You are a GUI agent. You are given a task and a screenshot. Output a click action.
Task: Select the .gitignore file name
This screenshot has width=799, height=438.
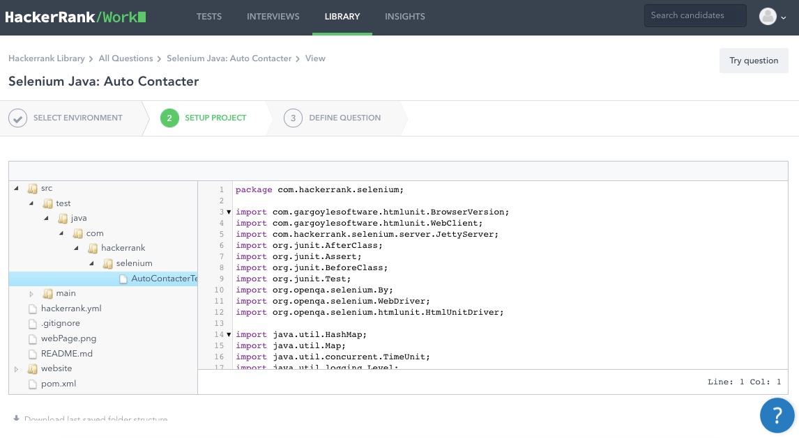[x=61, y=324]
